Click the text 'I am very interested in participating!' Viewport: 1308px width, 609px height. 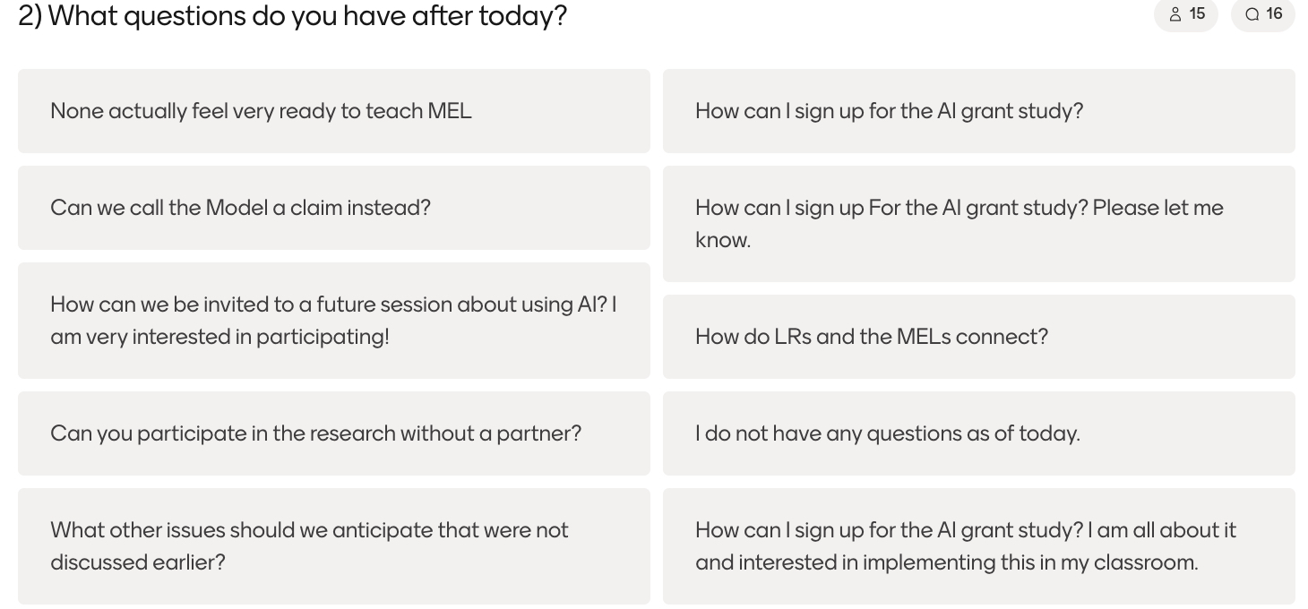pyautogui.click(x=219, y=337)
